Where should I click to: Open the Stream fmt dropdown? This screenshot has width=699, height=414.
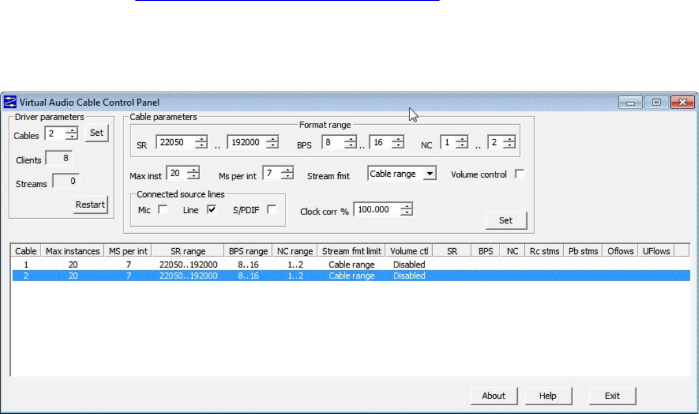tap(429, 174)
